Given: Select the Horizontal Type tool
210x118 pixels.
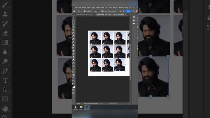Looking at the screenshot, I should [x=73, y=66].
